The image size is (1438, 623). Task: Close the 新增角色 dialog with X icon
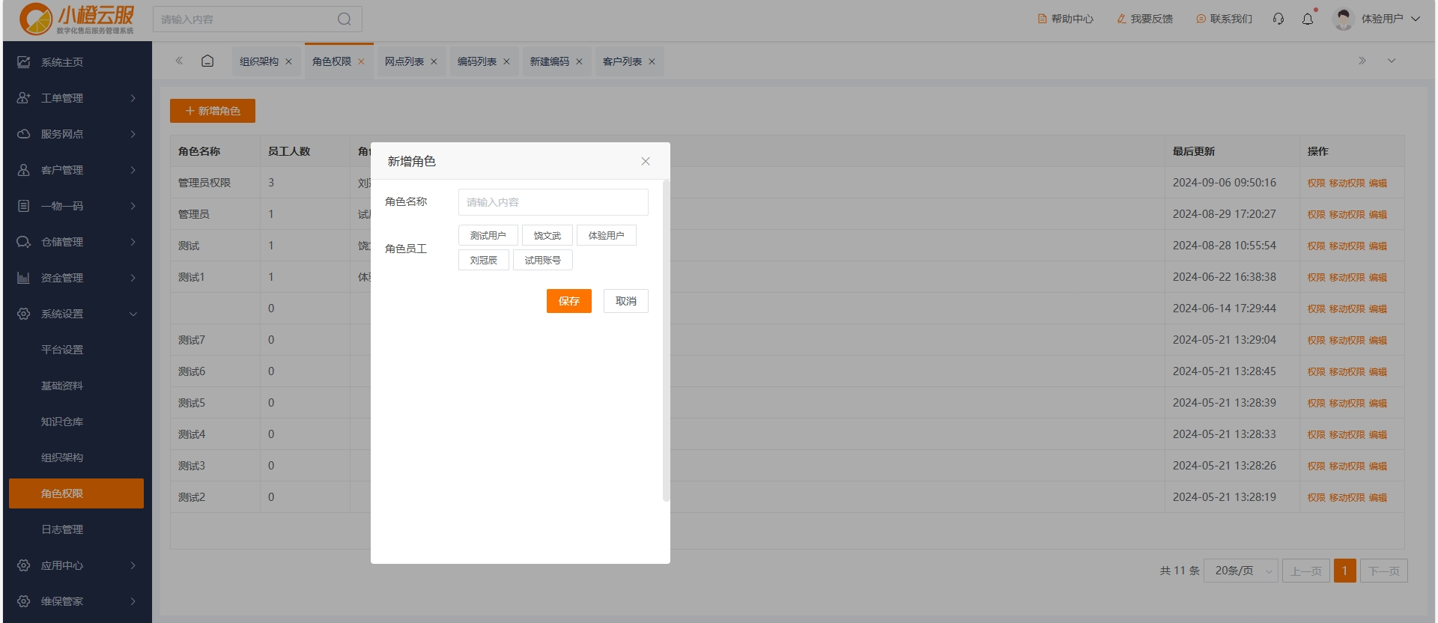click(646, 162)
